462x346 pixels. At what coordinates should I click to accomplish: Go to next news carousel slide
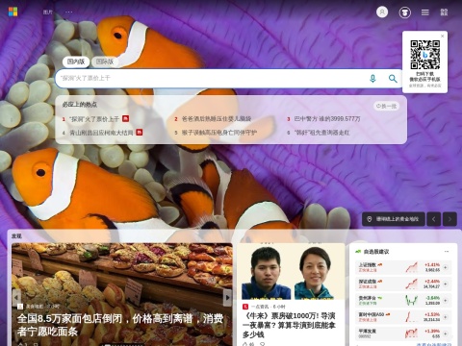[x=227, y=297]
